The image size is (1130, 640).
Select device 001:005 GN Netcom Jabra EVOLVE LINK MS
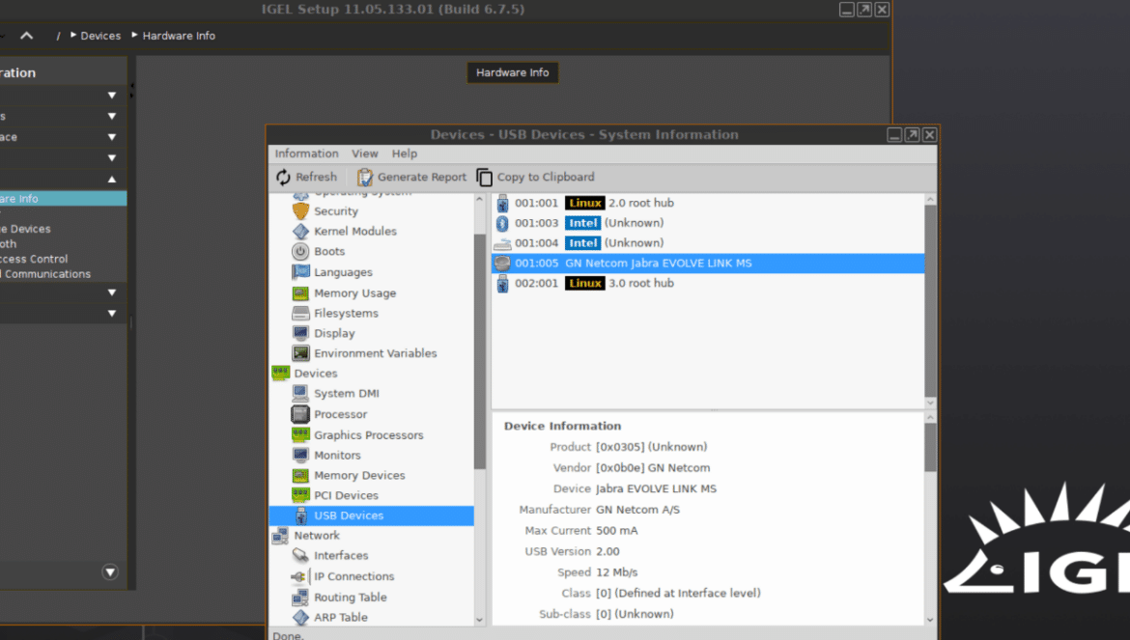[708, 264]
